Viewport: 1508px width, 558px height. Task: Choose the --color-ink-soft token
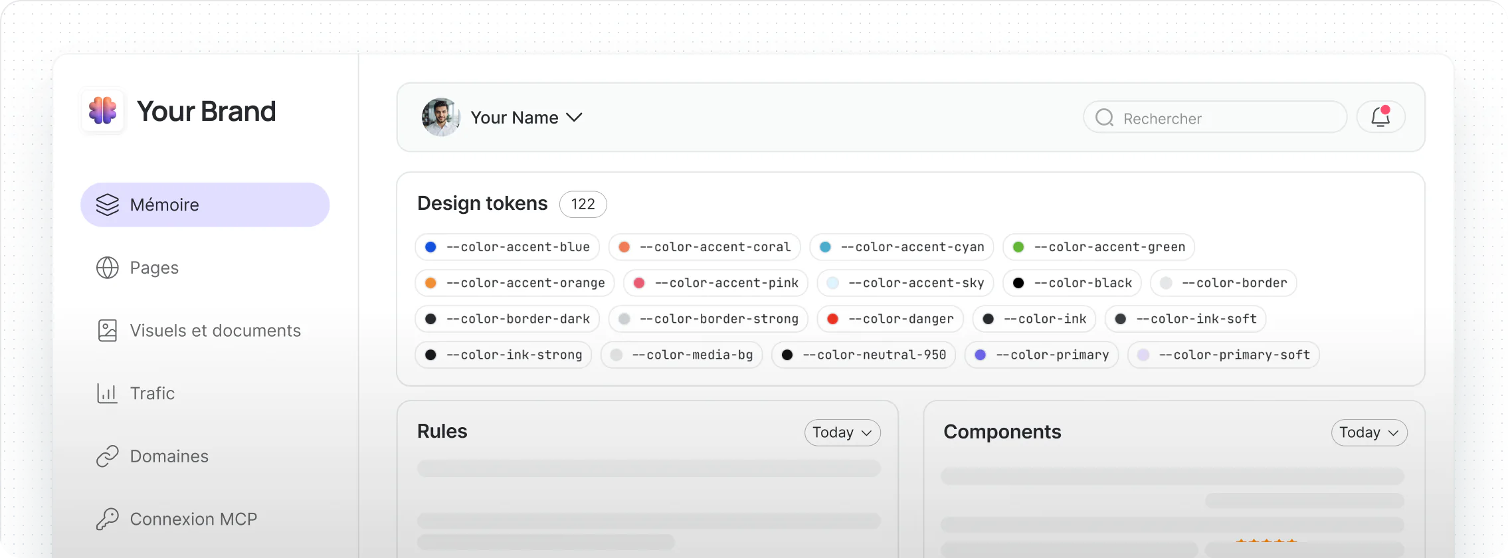[1186, 319]
